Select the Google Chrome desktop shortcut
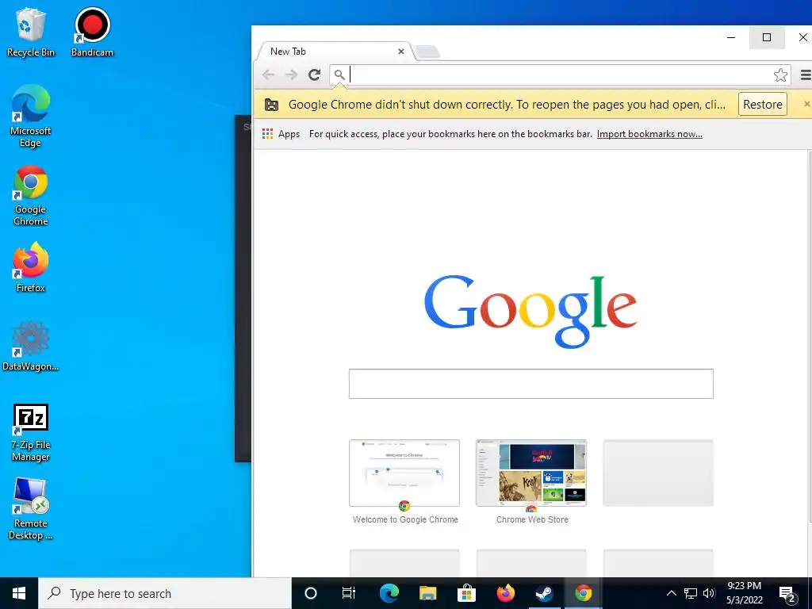Image resolution: width=812 pixels, height=609 pixels. click(30, 195)
